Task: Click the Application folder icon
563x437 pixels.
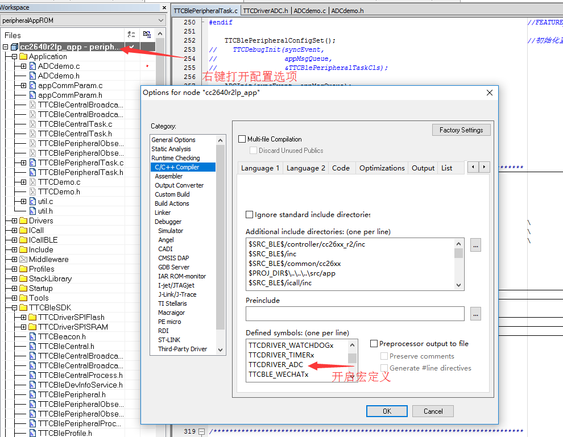Action: click(23, 56)
